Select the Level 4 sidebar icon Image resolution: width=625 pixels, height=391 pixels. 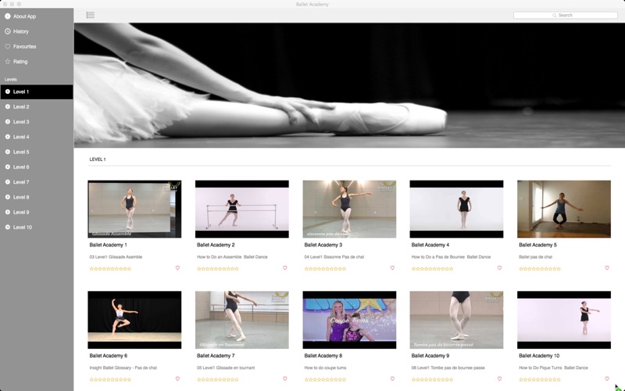coord(8,137)
